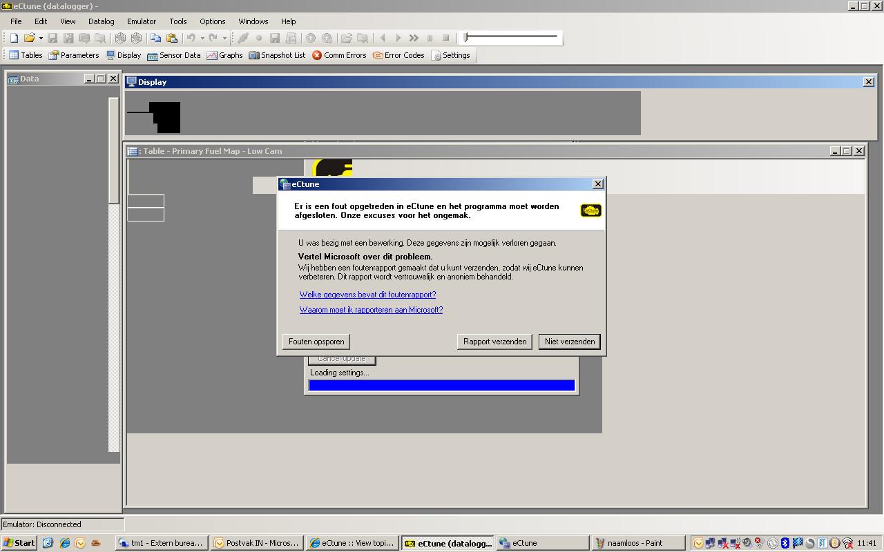Switch to 'tm1 - Extern burea...' taskbar item

(162, 543)
